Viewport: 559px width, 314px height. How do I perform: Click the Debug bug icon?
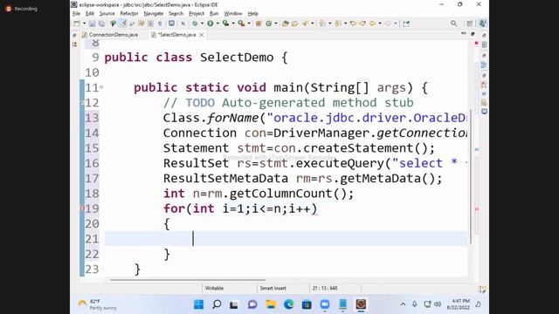[x=195, y=24]
